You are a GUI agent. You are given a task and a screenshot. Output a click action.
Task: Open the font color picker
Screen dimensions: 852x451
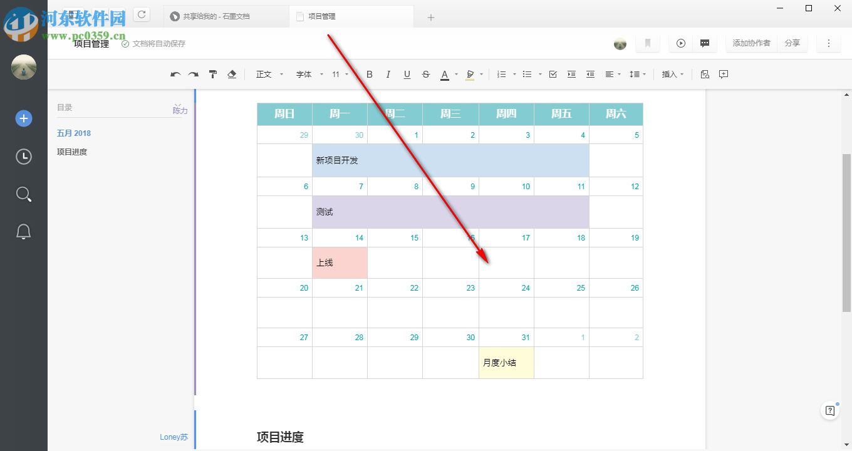click(x=446, y=74)
